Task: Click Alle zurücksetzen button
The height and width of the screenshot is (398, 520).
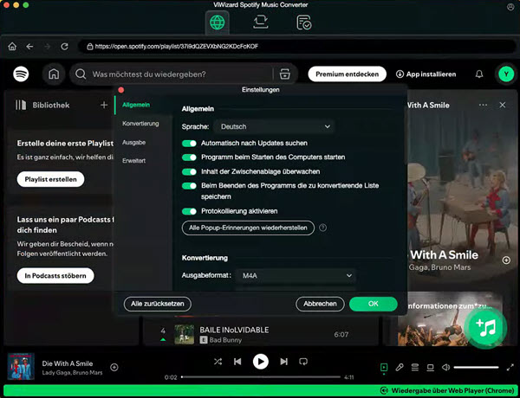Action: [x=158, y=304]
